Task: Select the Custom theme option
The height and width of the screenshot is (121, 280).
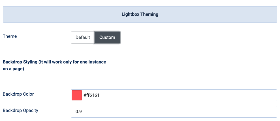Action: click(107, 37)
